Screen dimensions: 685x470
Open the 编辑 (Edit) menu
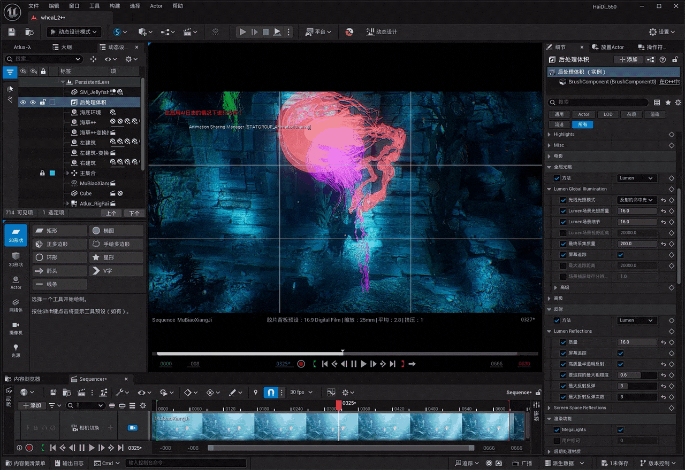54,6
